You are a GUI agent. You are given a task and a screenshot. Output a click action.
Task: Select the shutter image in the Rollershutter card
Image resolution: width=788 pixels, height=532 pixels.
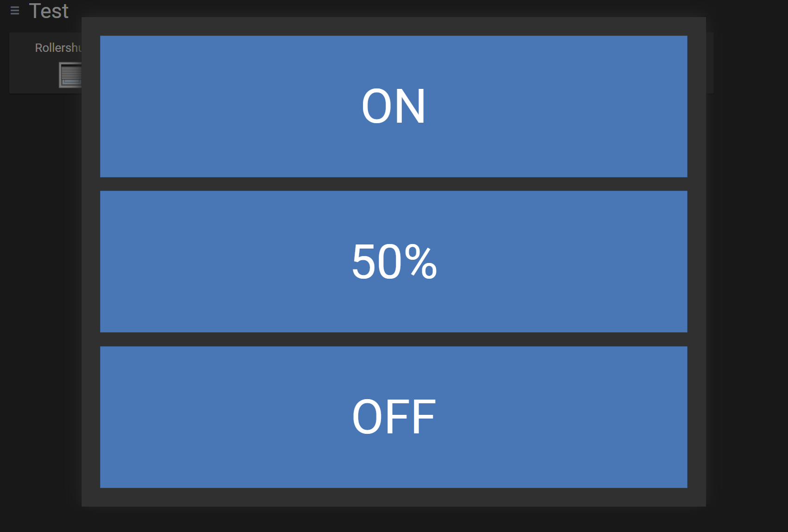[70, 75]
